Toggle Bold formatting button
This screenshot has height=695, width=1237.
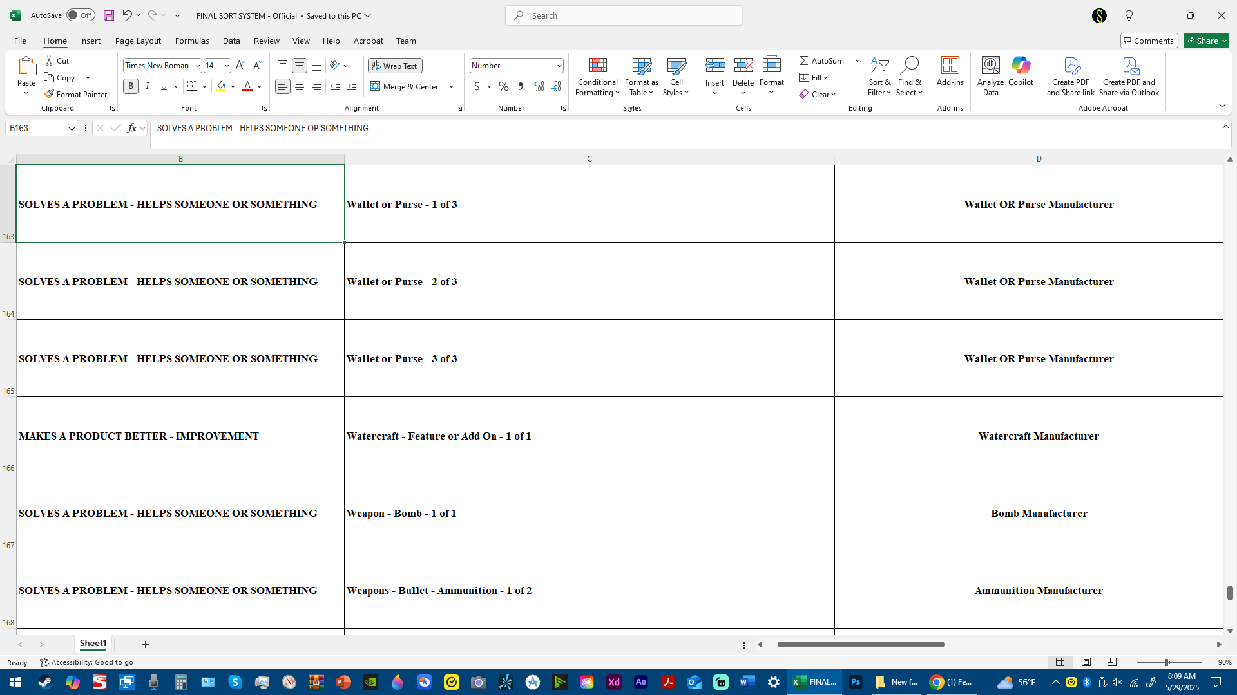[x=131, y=86]
